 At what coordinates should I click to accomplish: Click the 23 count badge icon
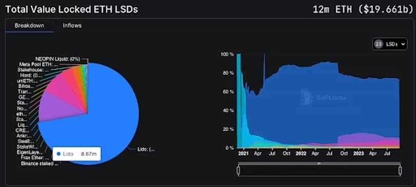379,44
